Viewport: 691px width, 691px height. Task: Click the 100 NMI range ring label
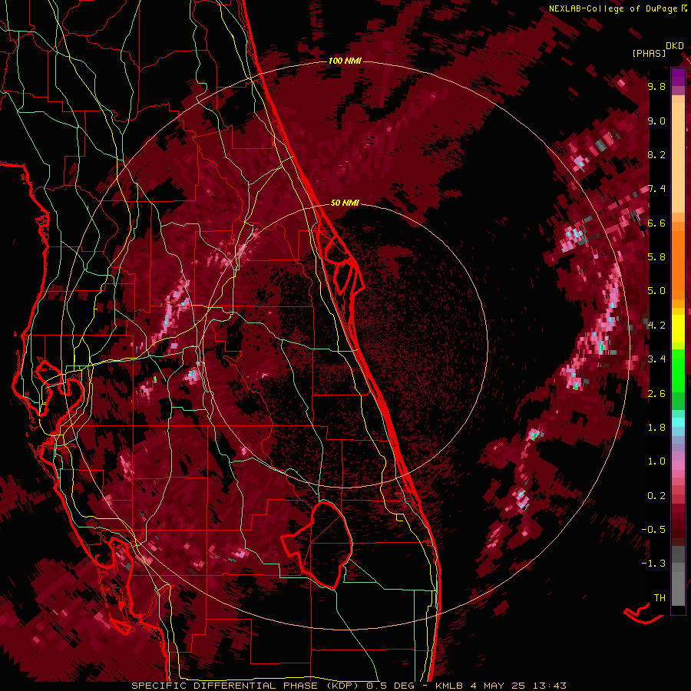(x=345, y=61)
